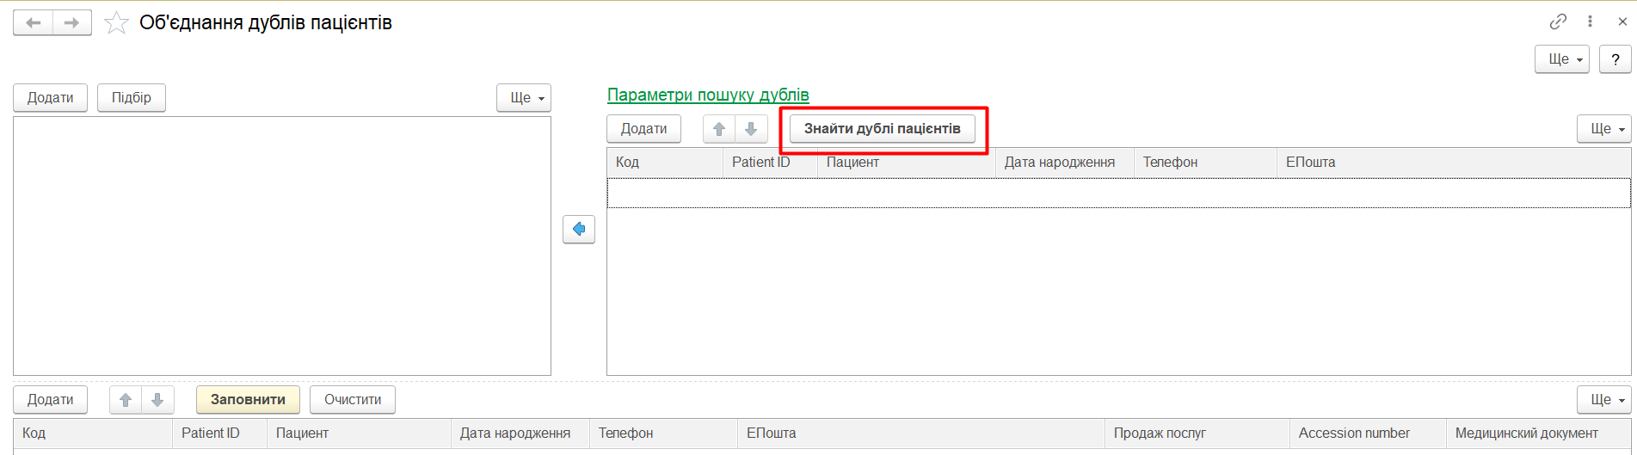Move row down in bottom table toolbar

tap(157, 400)
